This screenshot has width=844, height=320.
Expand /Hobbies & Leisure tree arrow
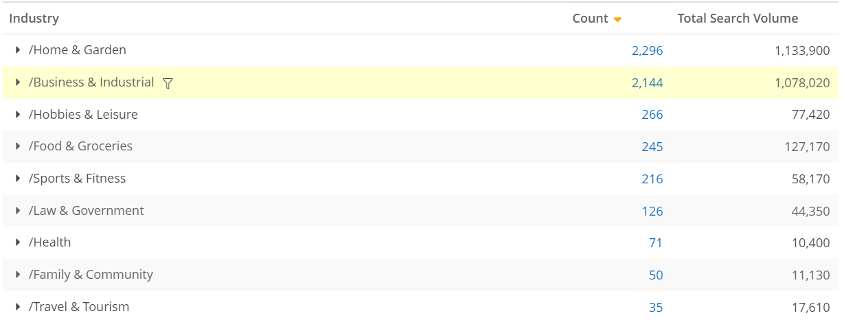pos(18,115)
